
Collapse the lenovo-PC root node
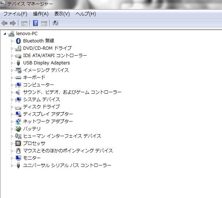pos(5,34)
